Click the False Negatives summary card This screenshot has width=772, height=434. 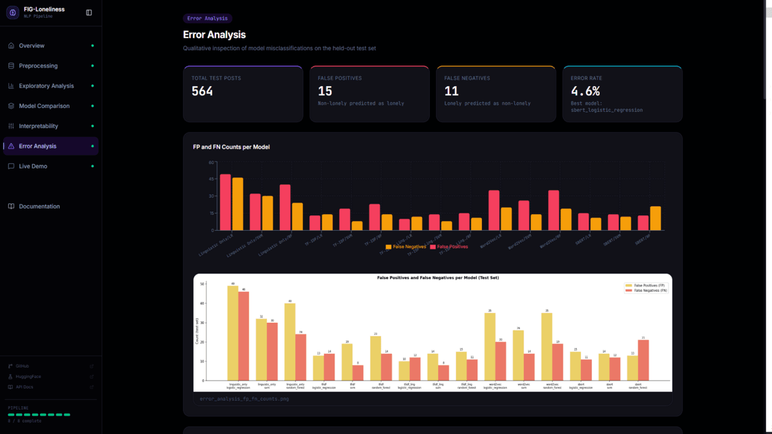tap(496, 94)
